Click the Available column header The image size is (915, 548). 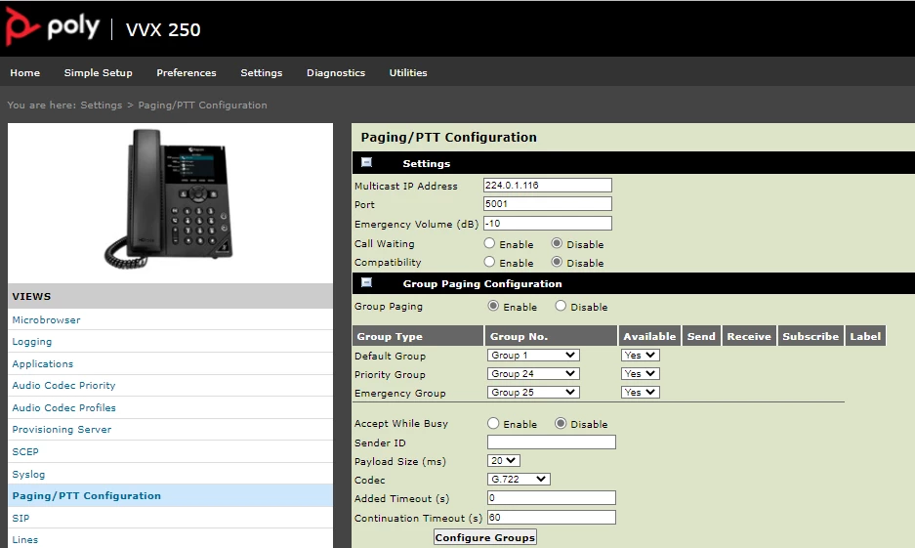[x=649, y=336]
